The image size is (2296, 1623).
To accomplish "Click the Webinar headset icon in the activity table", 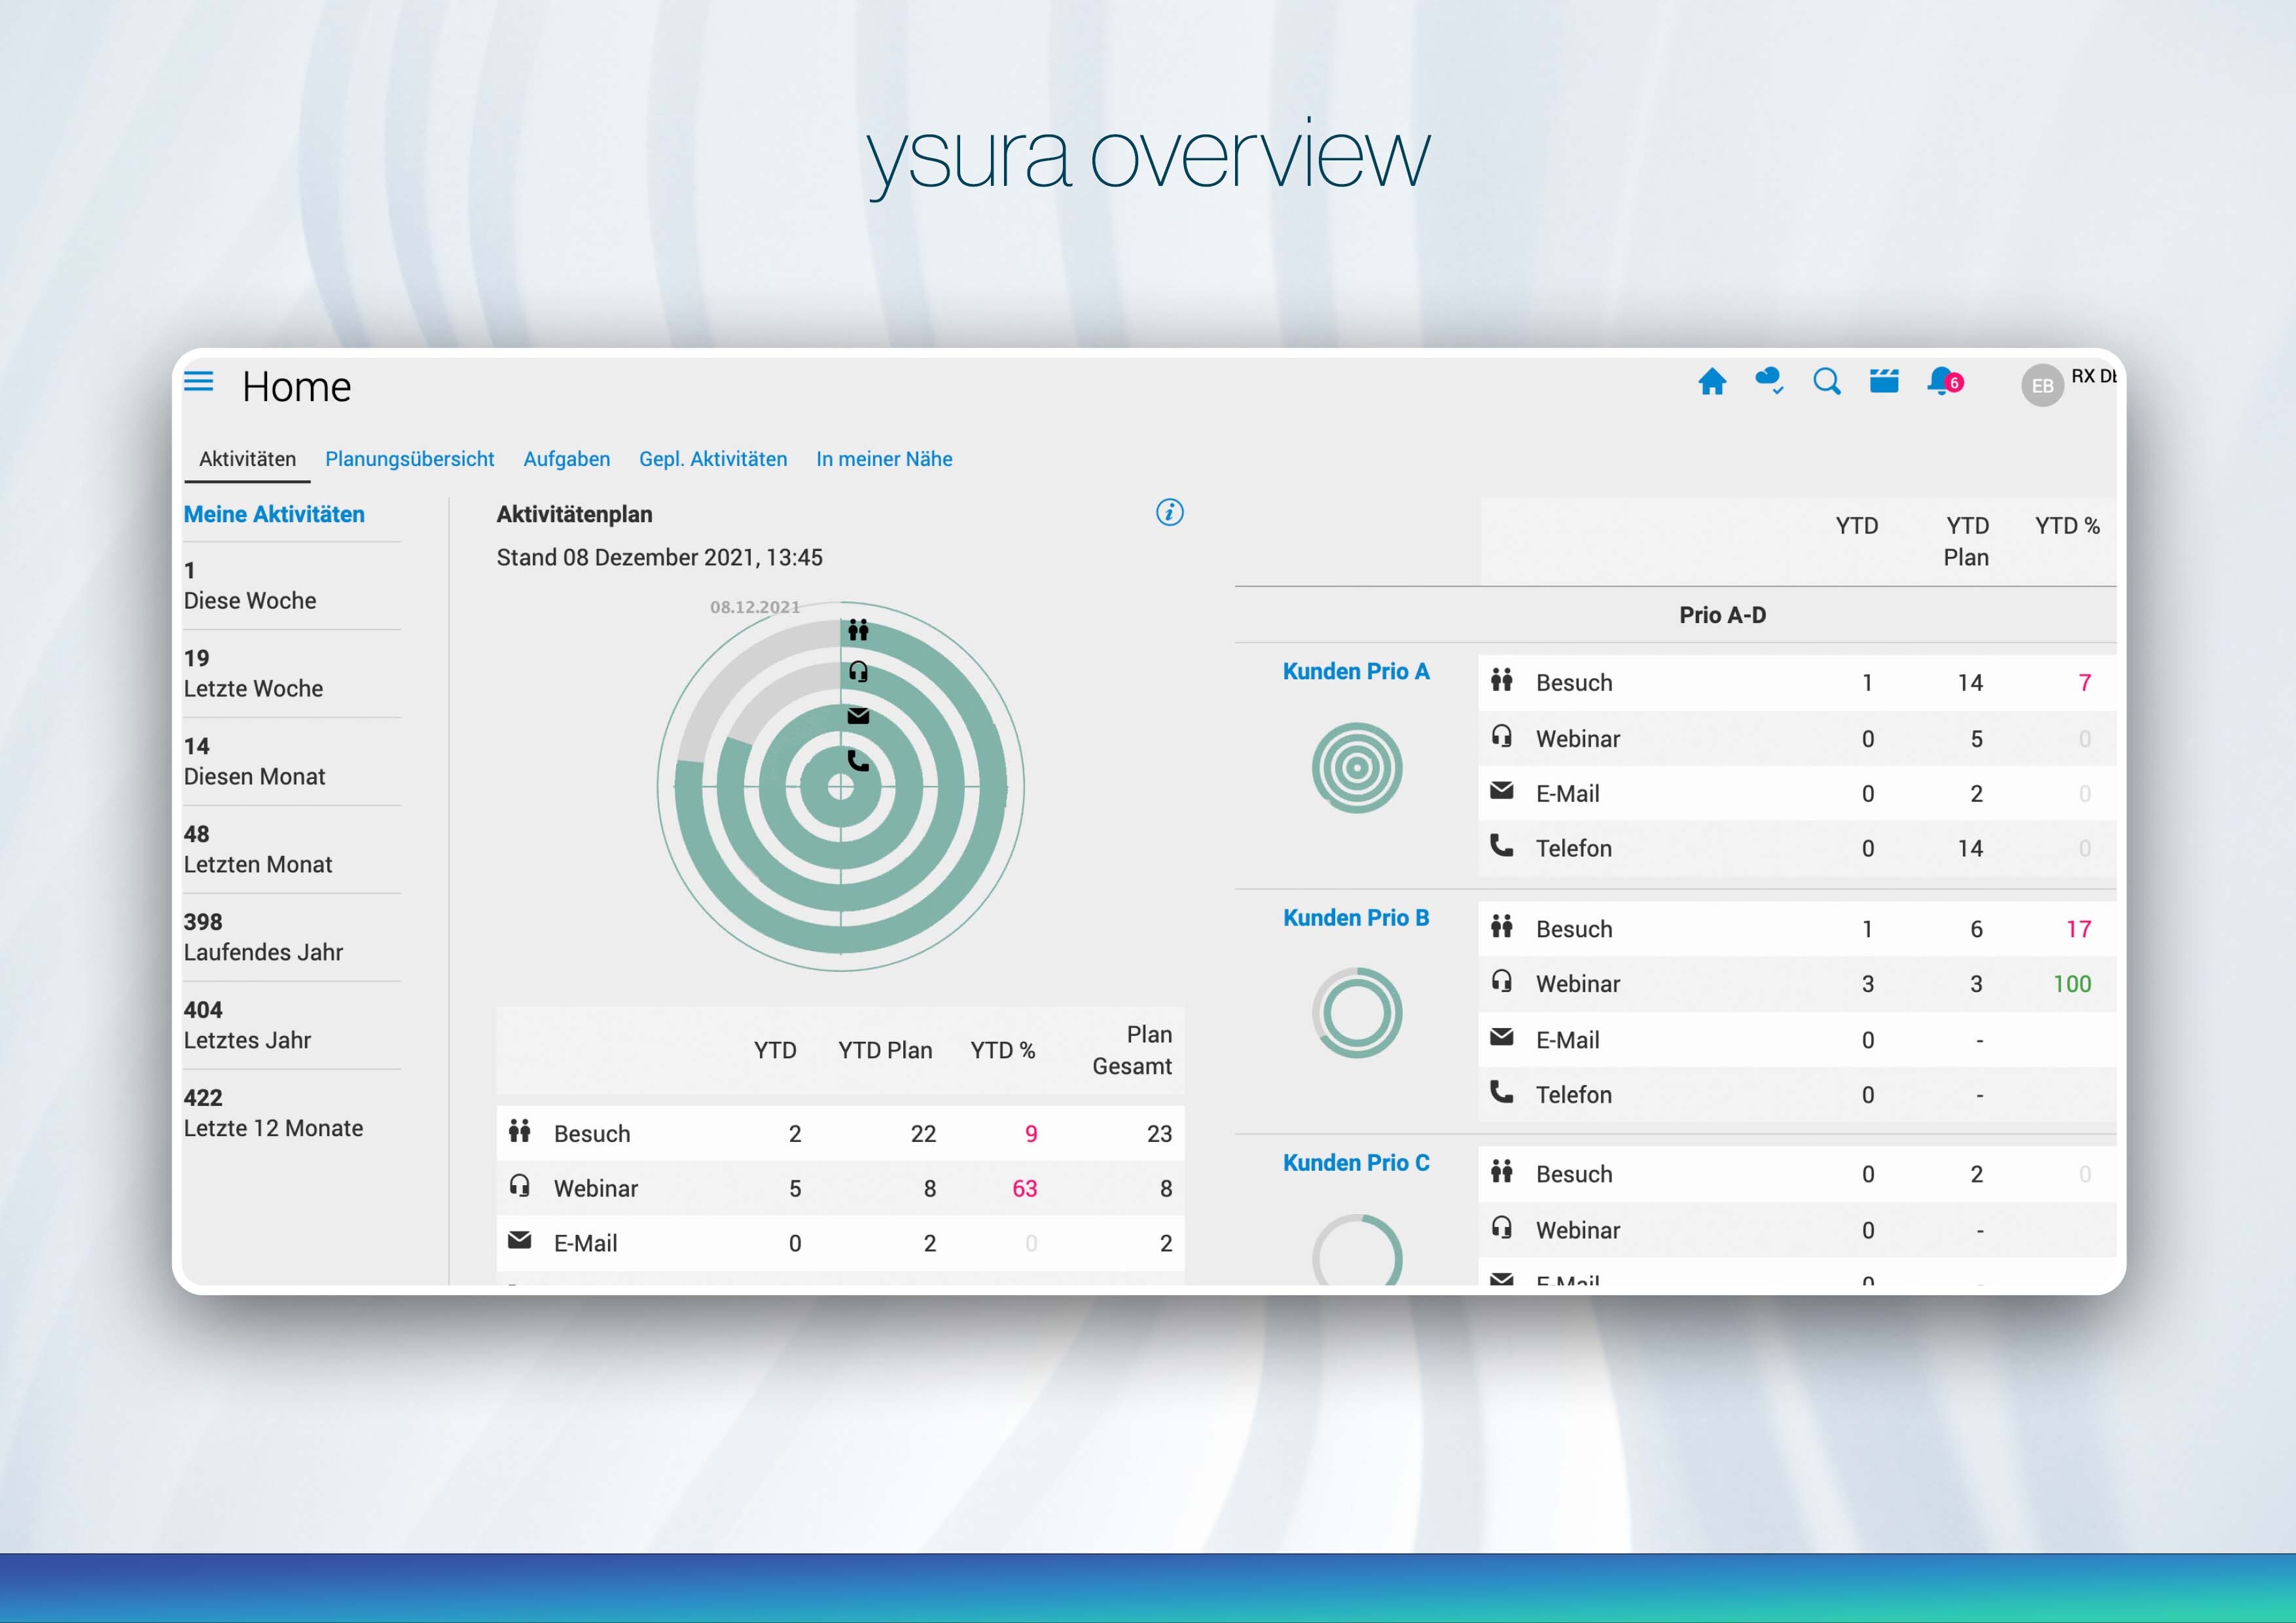I will 519,1188.
